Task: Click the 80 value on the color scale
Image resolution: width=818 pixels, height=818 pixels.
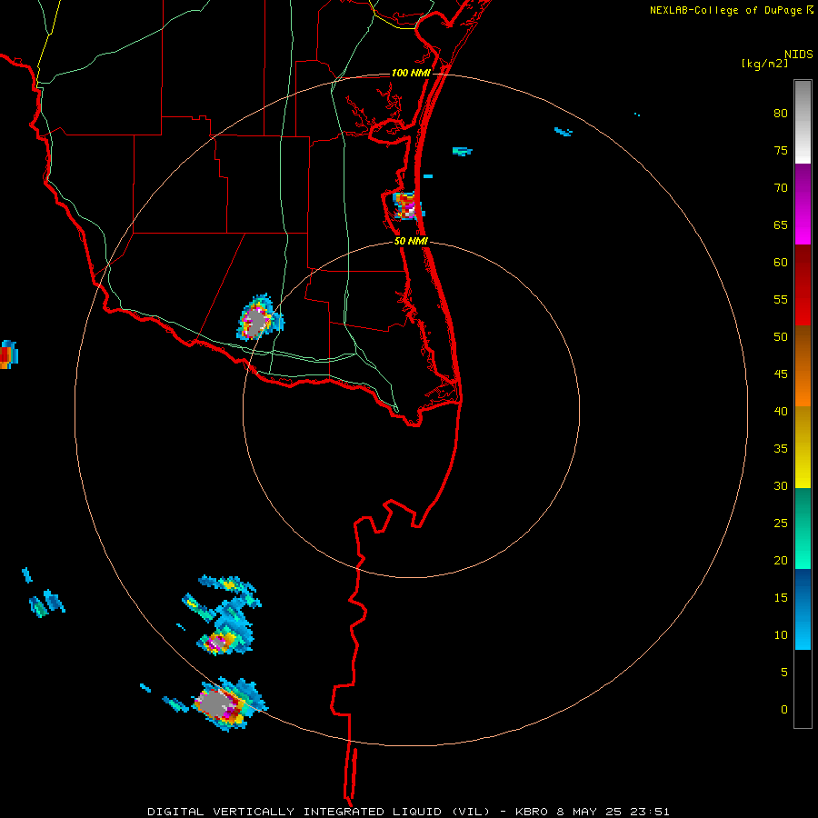Action: (x=781, y=114)
